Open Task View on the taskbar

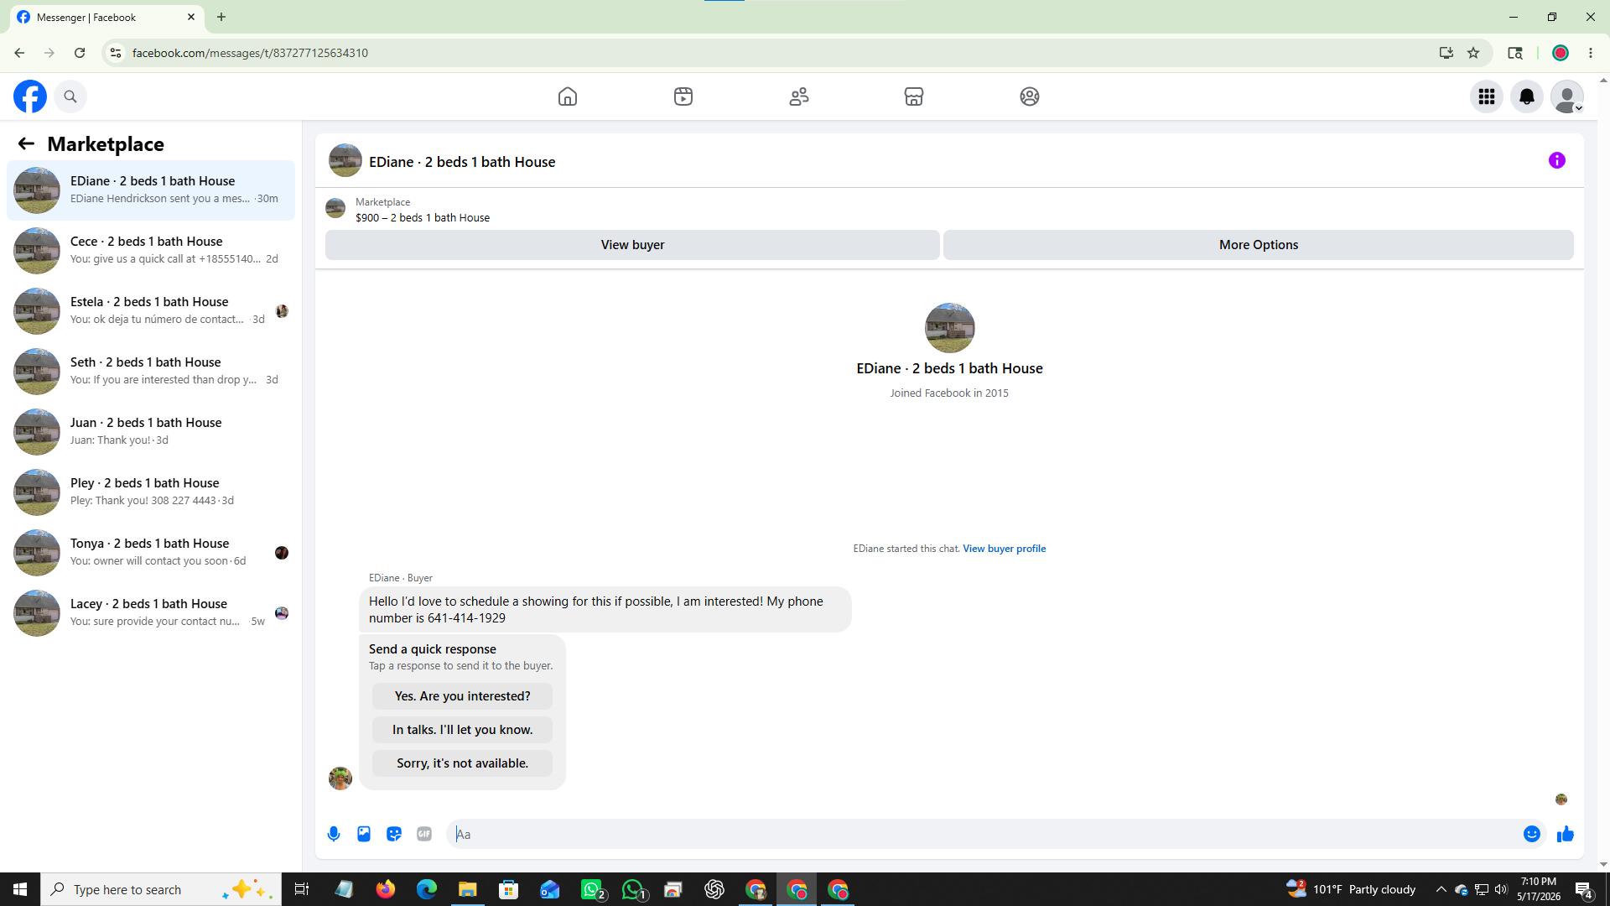pyautogui.click(x=302, y=889)
